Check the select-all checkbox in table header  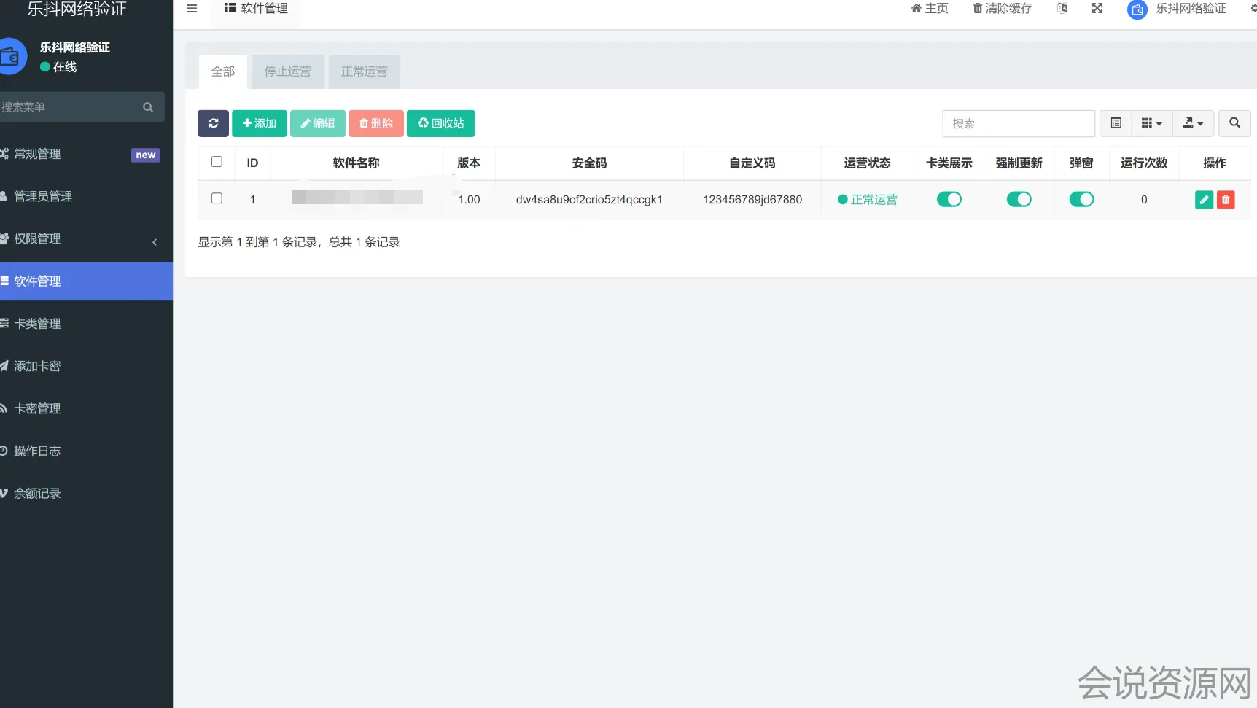[x=217, y=162]
